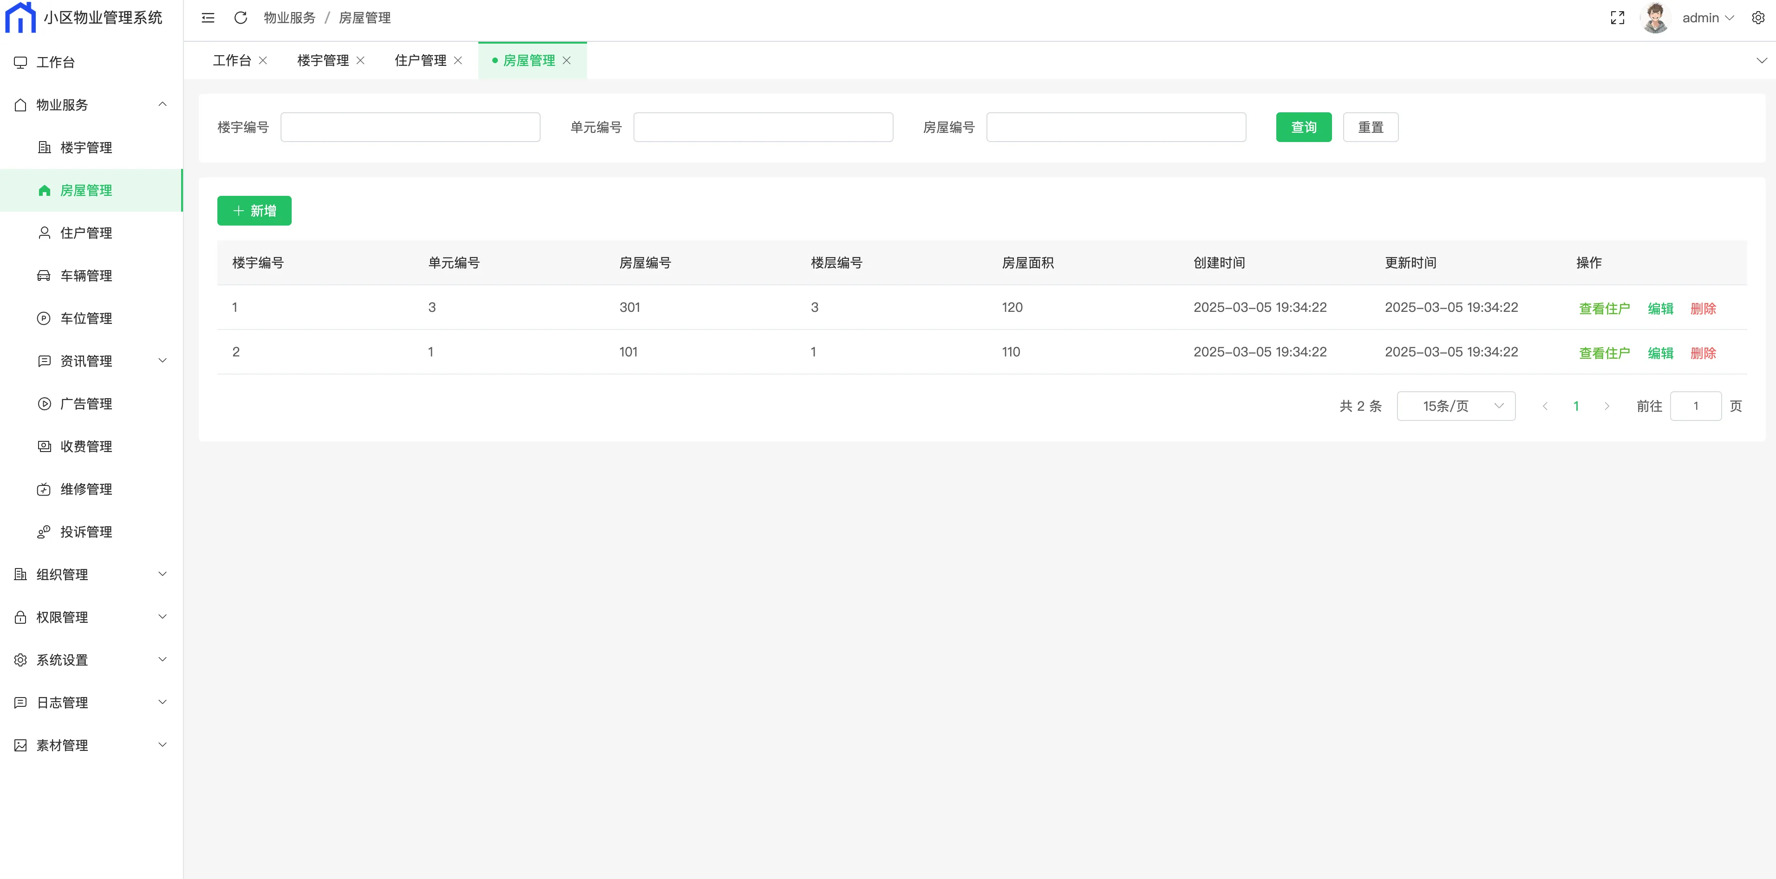This screenshot has height=879, width=1776.
Task: Click the green 查询 button
Action: pos(1303,128)
